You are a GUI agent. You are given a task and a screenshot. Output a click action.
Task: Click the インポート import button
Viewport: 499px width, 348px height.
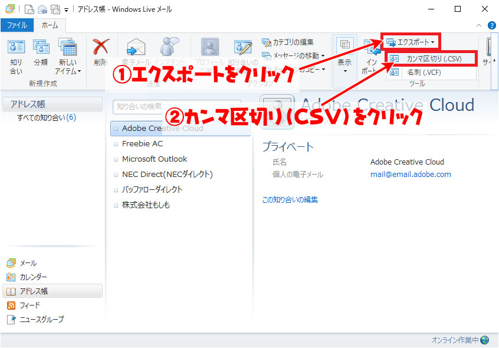tap(372, 57)
